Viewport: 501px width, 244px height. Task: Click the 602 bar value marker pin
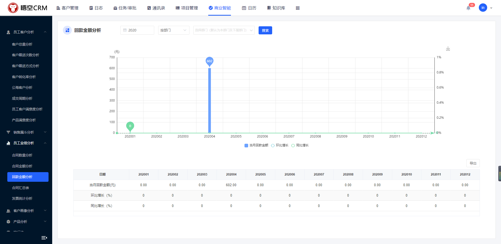pos(210,61)
